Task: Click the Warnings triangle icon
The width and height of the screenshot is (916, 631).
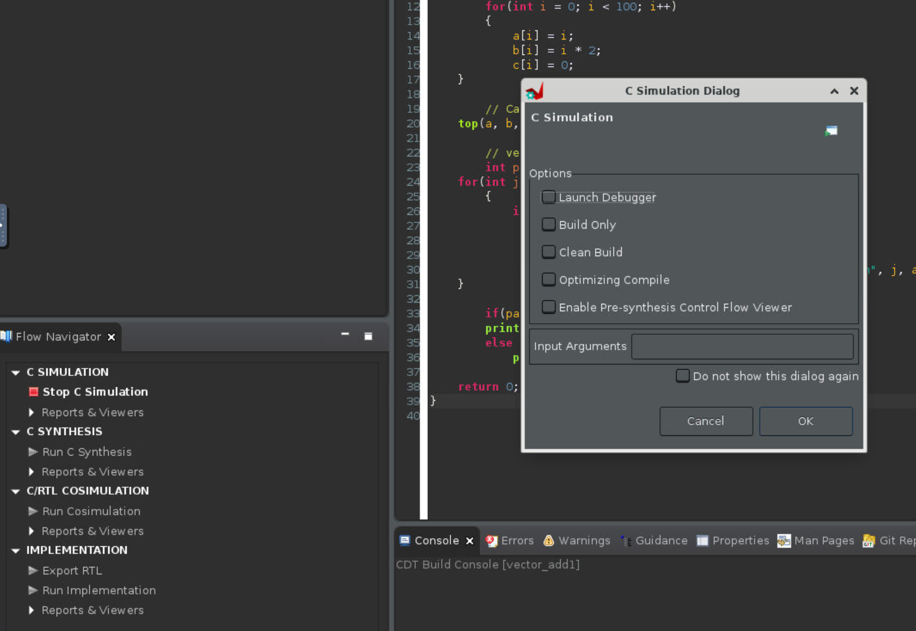Action: (x=549, y=540)
